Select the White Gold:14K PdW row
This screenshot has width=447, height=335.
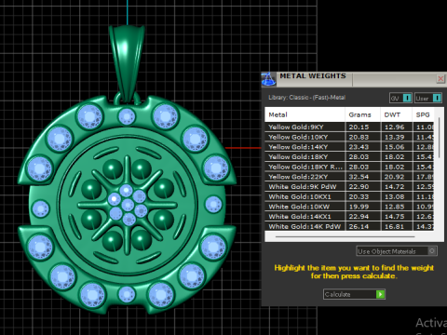(349, 226)
